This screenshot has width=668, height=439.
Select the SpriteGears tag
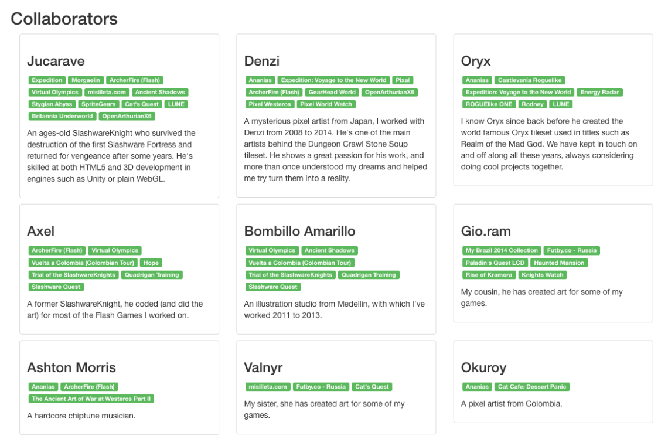pos(98,104)
